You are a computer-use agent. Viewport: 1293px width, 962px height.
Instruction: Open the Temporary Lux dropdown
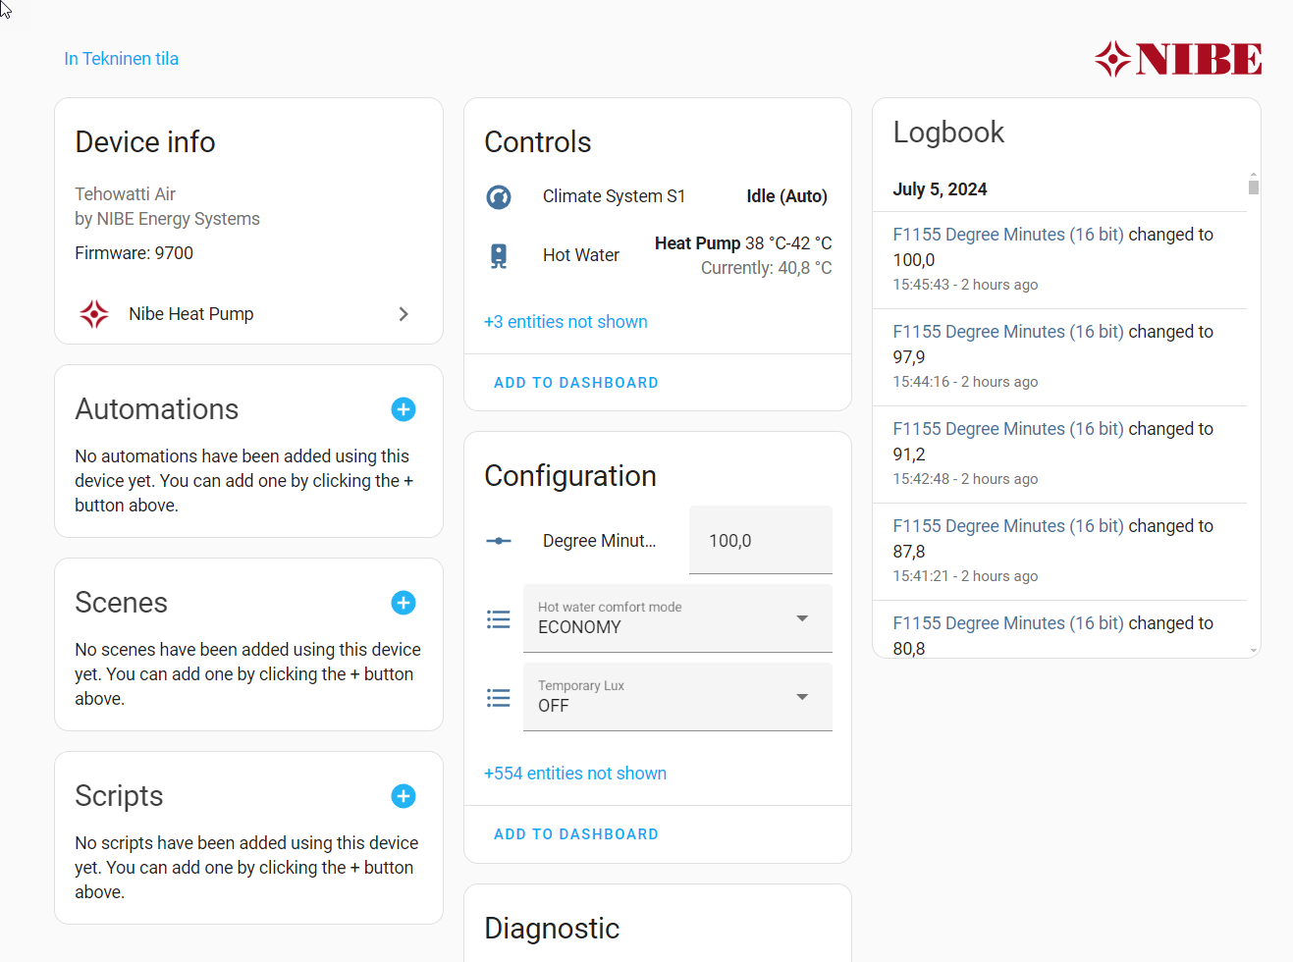[x=677, y=697]
